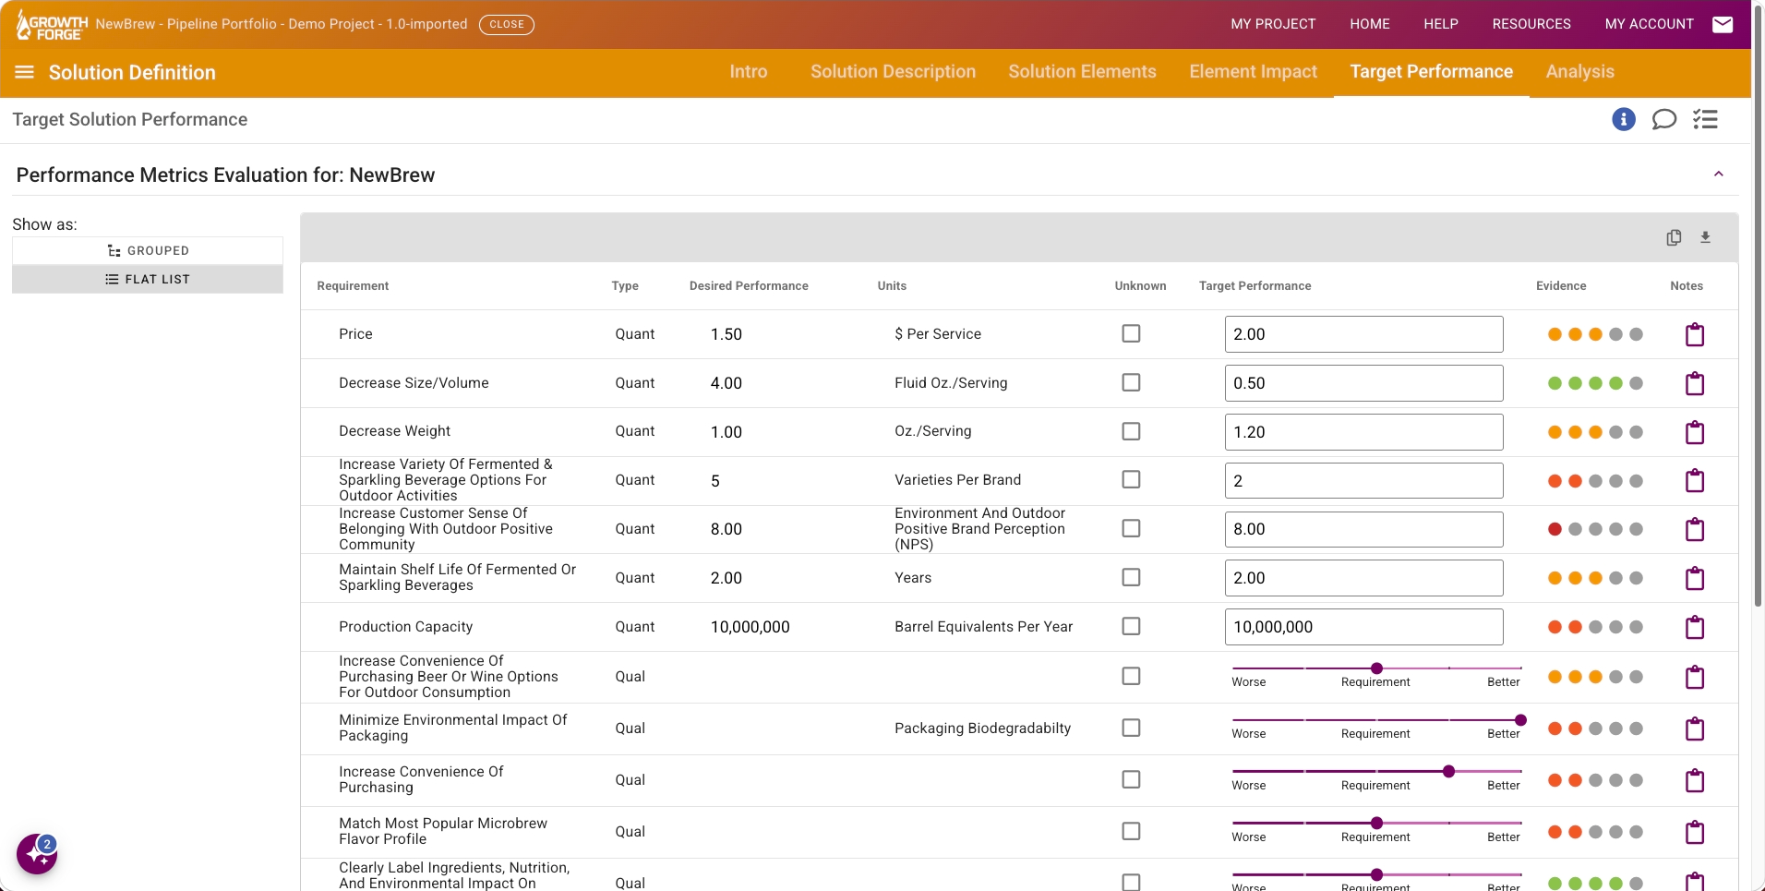1765x891 pixels.
Task: Click Decrease Weight target field 1.20
Action: point(1363,432)
